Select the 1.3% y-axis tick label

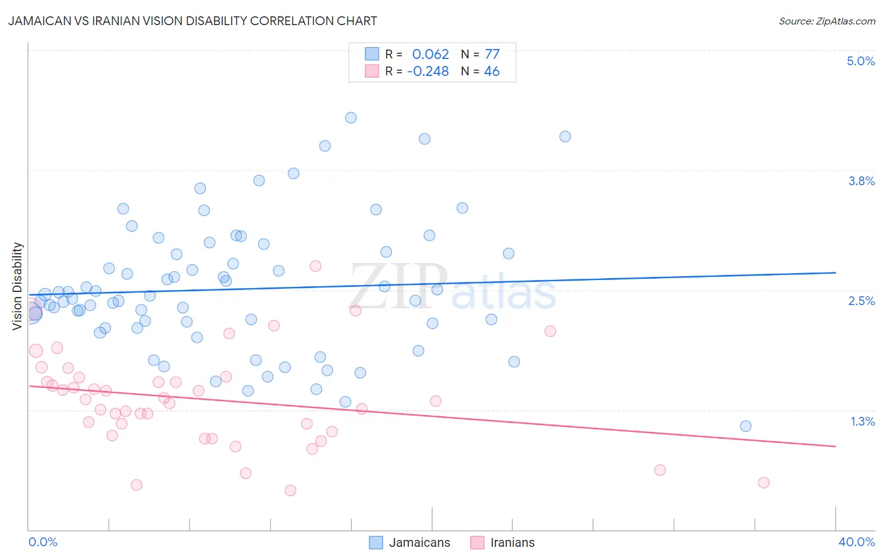[x=863, y=421]
